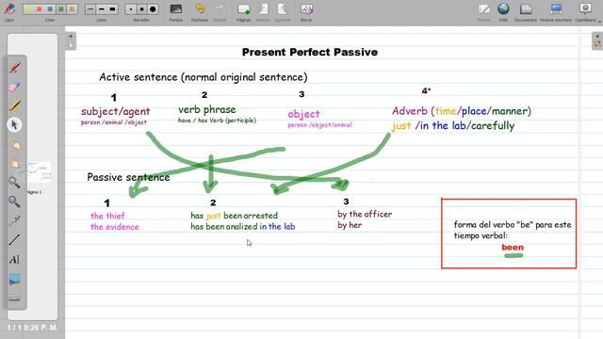Select the pink 'object' text
The image size is (603, 339).
(303, 114)
